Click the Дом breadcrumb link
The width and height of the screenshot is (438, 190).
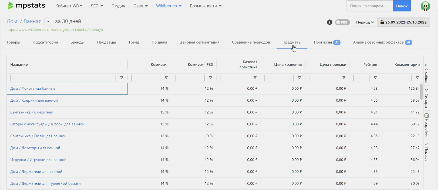(12, 21)
